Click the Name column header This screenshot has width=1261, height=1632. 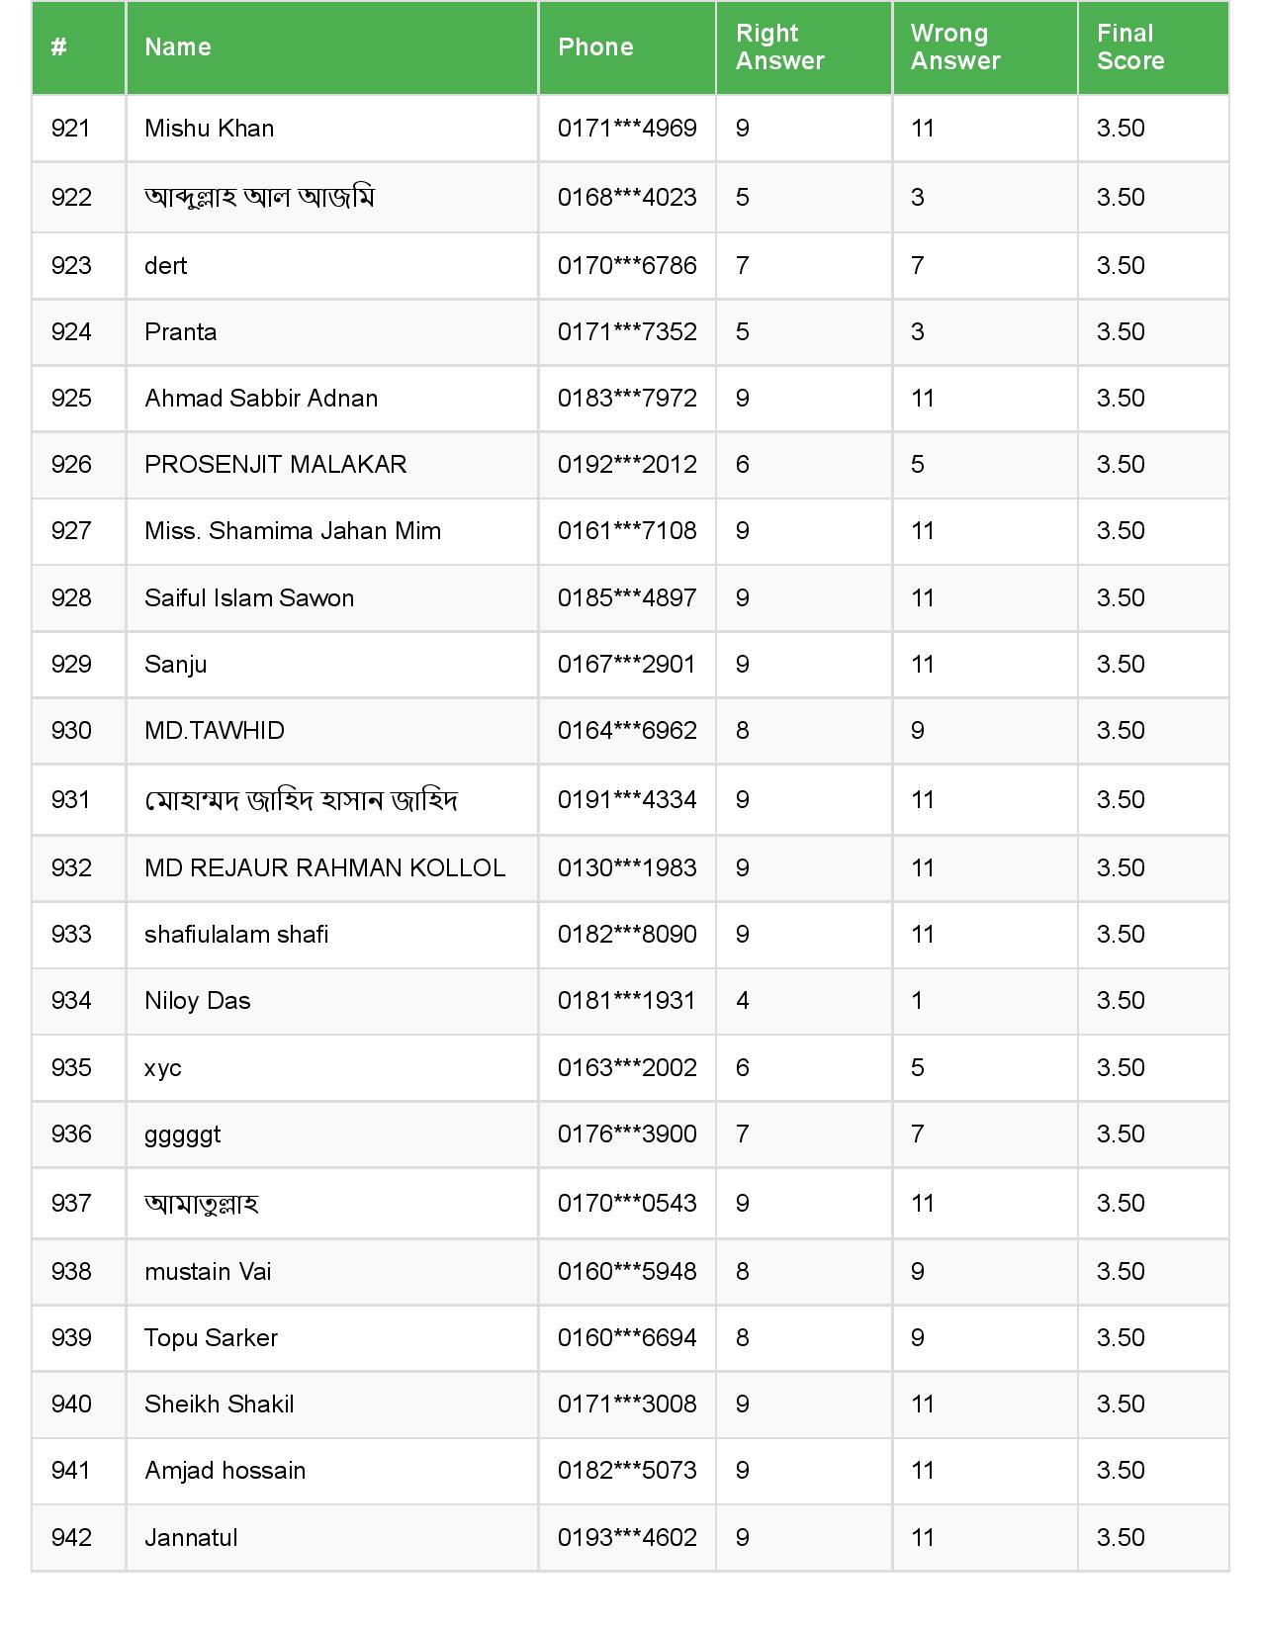178,47
